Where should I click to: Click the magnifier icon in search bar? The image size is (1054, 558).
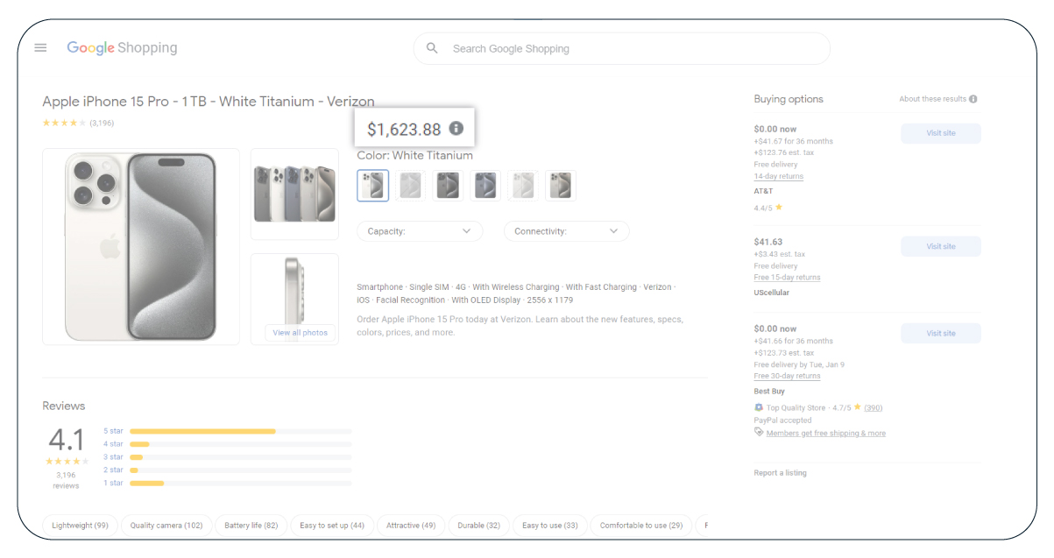pos(432,48)
